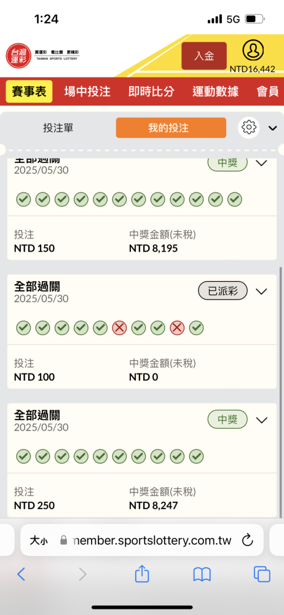Tap first green check in NTD 8,195 bet
The image size is (284, 615).
(23, 200)
